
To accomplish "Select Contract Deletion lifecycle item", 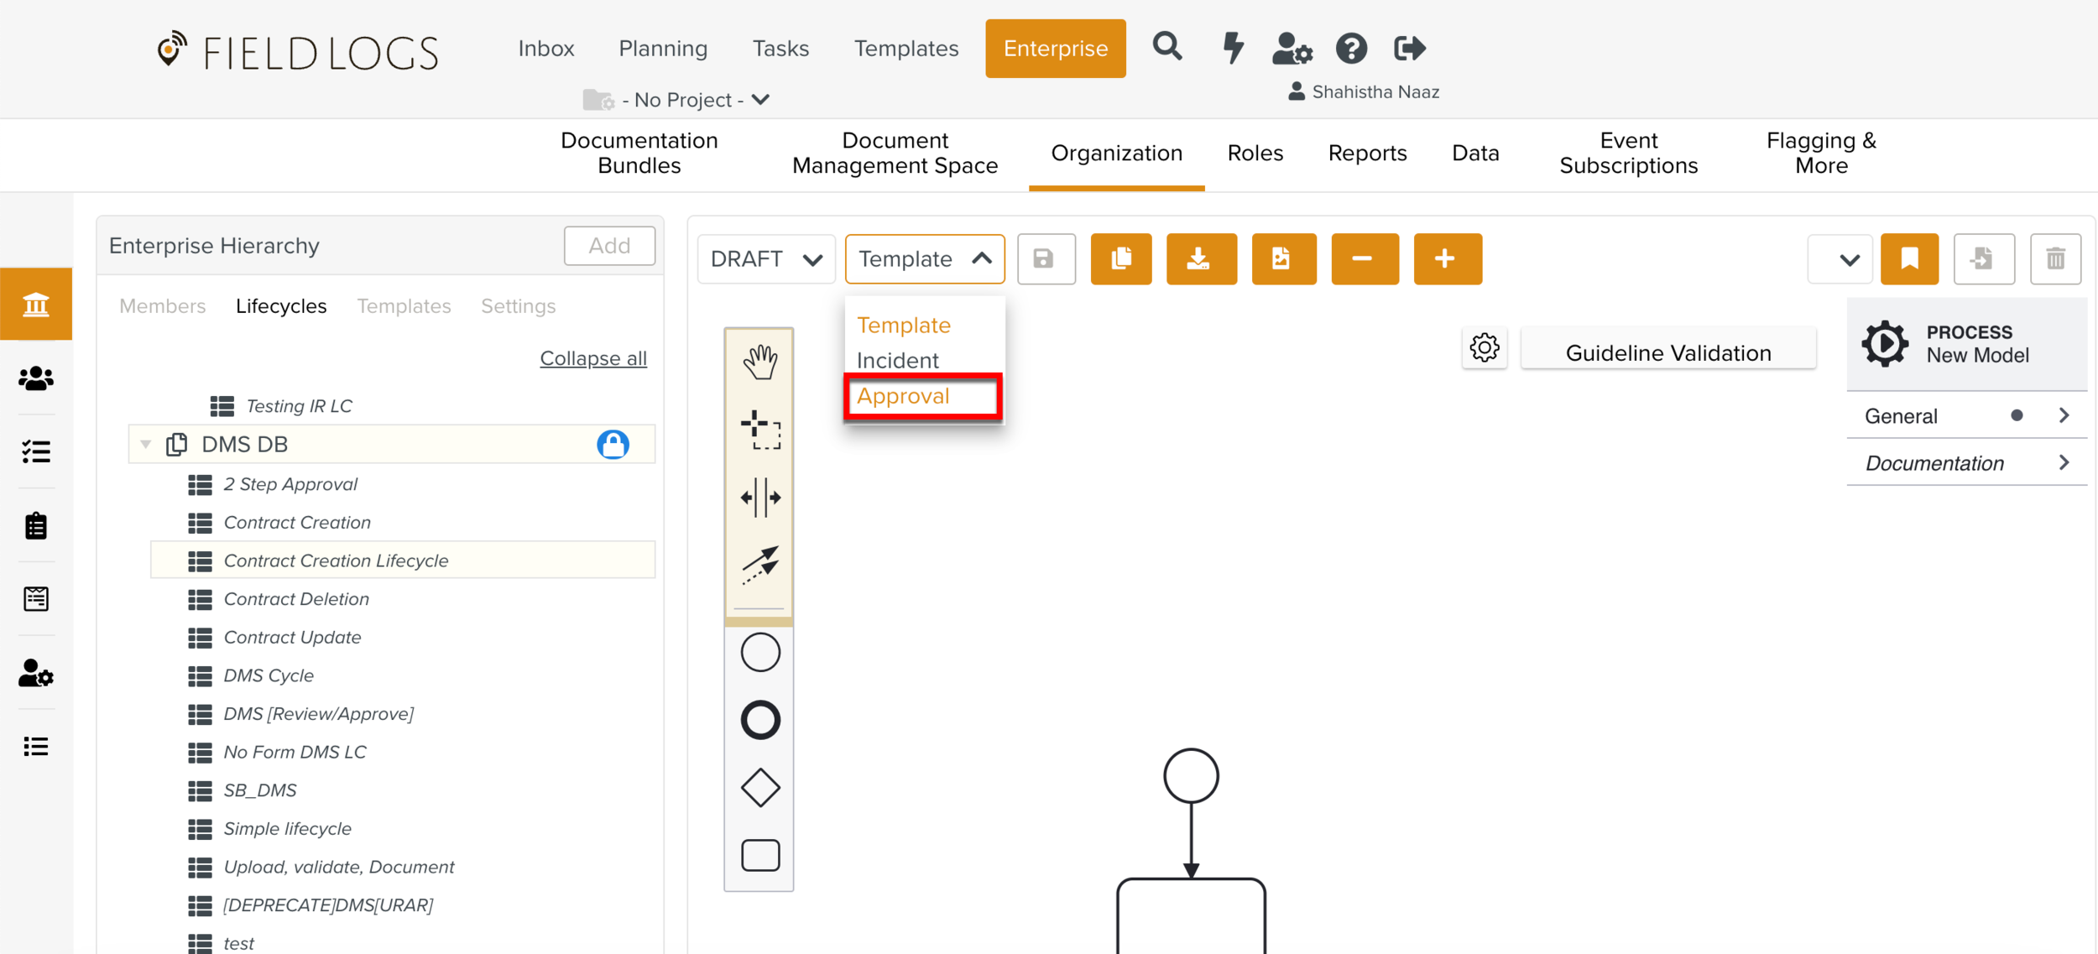I will tap(296, 599).
